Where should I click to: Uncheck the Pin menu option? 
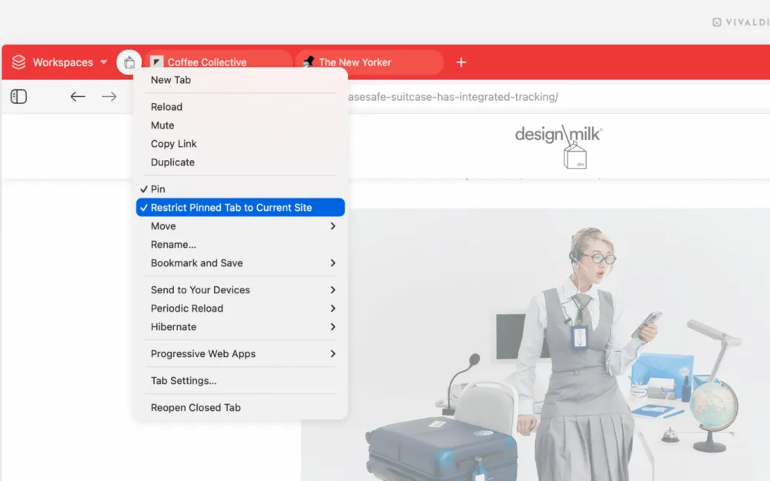158,189
